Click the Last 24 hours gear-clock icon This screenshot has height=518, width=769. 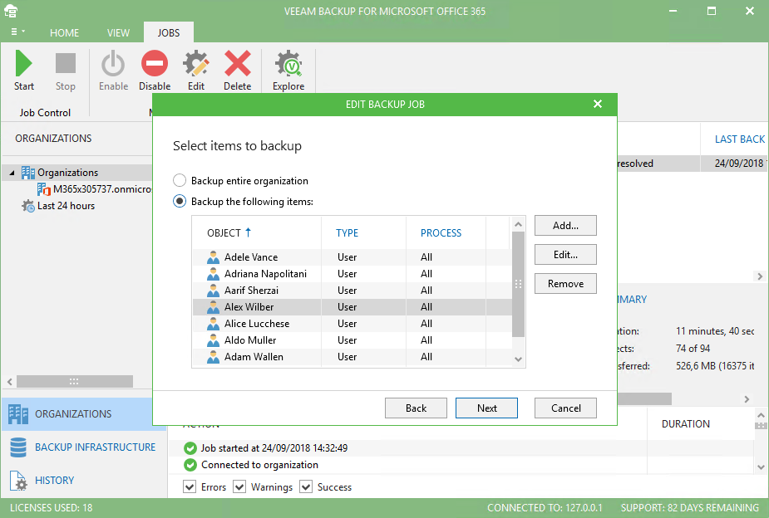28,206
